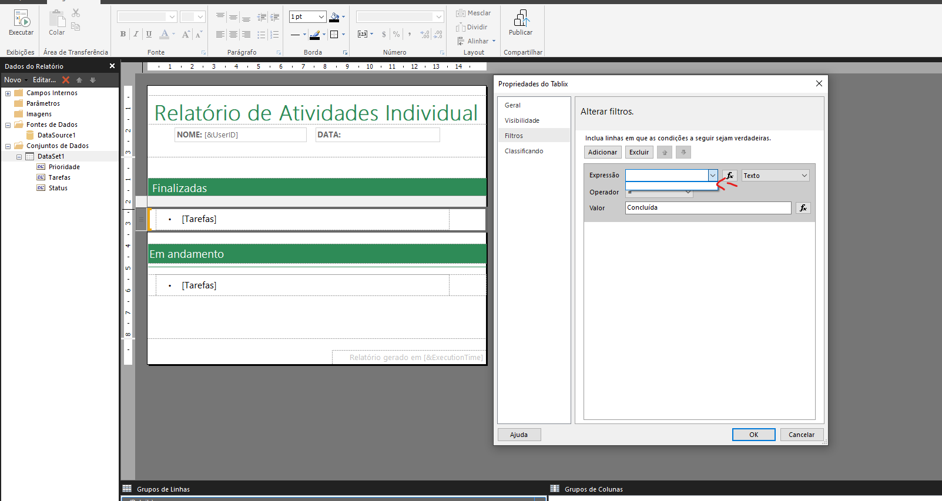The width and height of the screenshot is (942, 501).
Task: Click the Grupos de Linhas pane header
Action: 163,489
